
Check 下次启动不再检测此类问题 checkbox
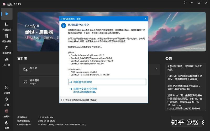coord(62,100)
